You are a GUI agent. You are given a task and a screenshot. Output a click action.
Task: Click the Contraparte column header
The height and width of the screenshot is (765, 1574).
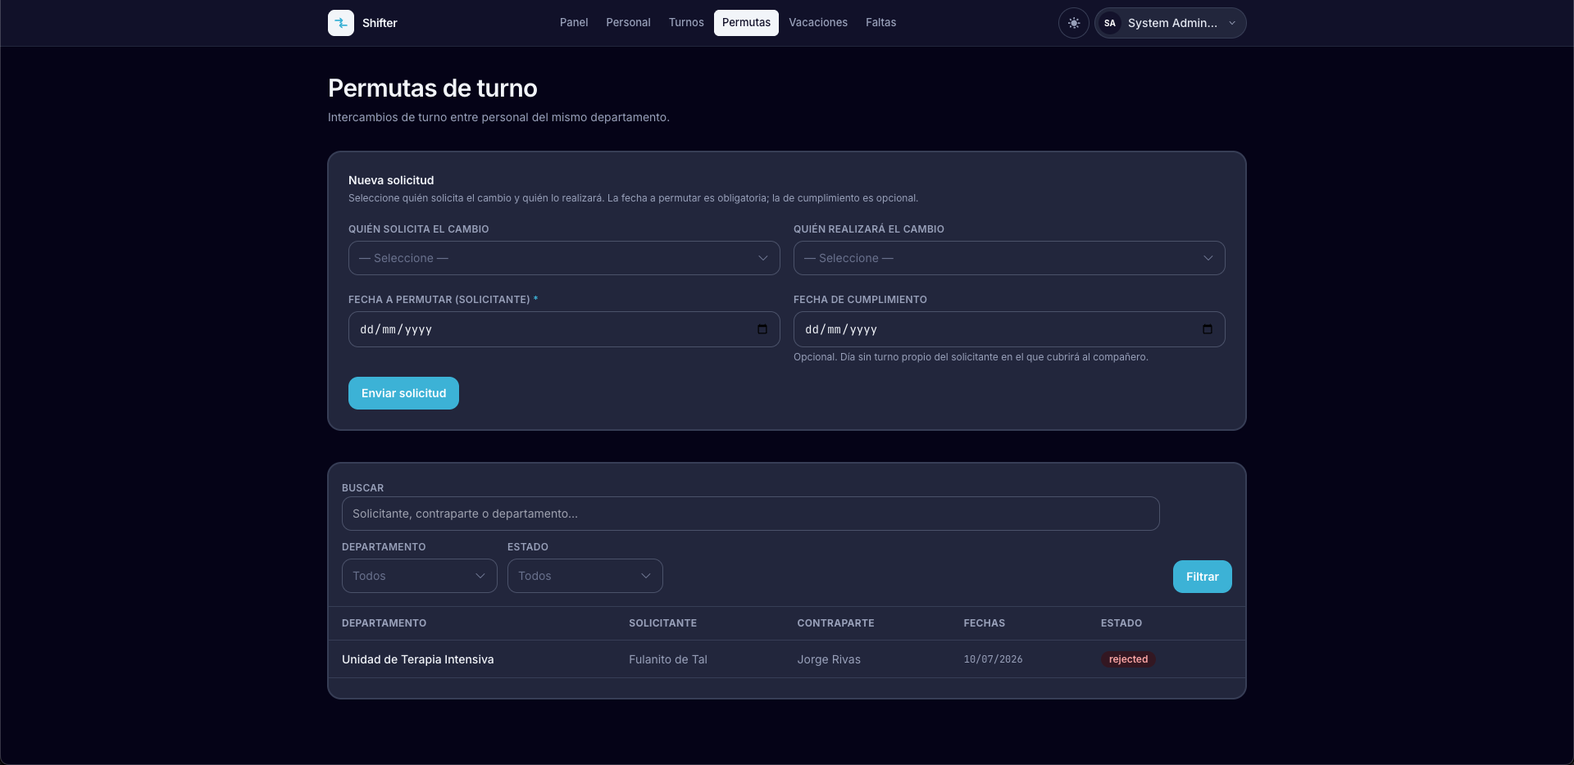(835, 623)
